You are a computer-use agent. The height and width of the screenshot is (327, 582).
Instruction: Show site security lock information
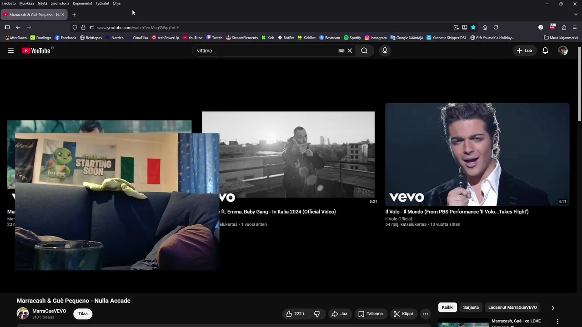pyautogui.click(x=83, y=27)
